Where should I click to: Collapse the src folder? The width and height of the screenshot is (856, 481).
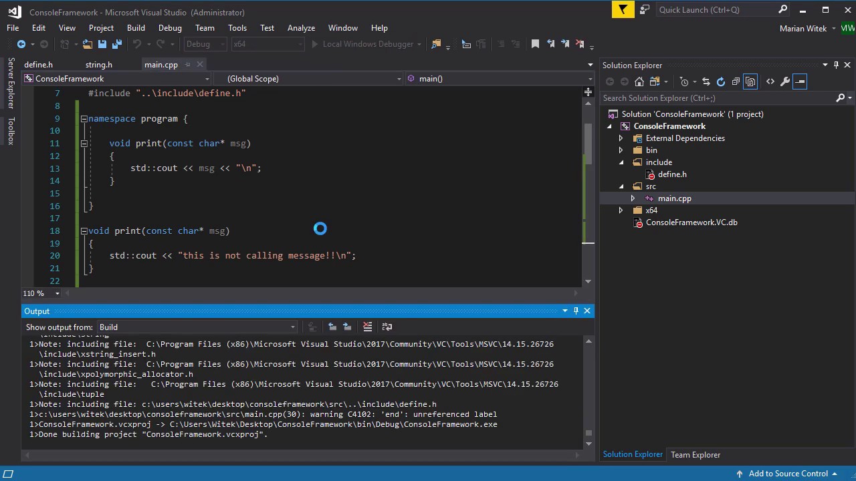click(x=621, y=186)
